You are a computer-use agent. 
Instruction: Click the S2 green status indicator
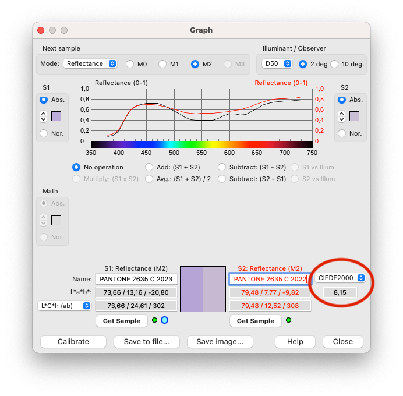[x=289, y=320]
